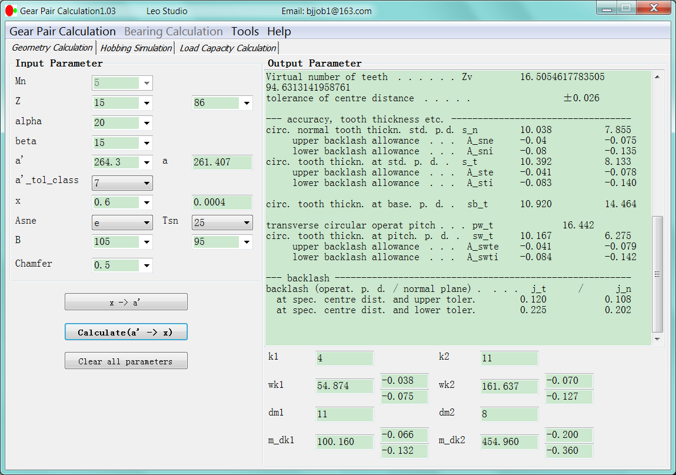The width and height of the screenshot is (676, 475).
Task: Click the output panel scrollbar thumb
Action: (657, 274)
